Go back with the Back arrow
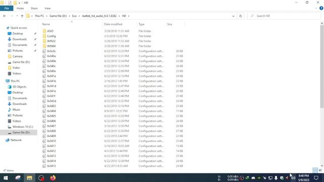The image size is (324, 182). click(5, 16)
